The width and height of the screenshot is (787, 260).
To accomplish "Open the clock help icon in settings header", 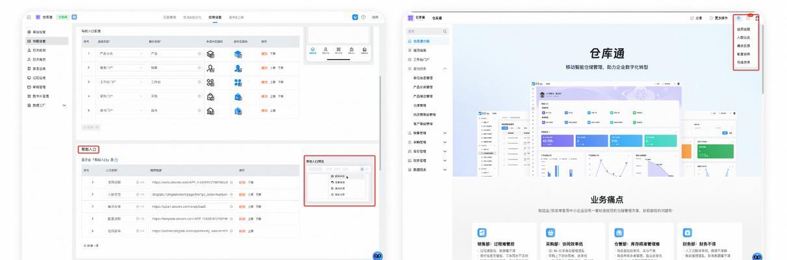I will tap(363, 17).
